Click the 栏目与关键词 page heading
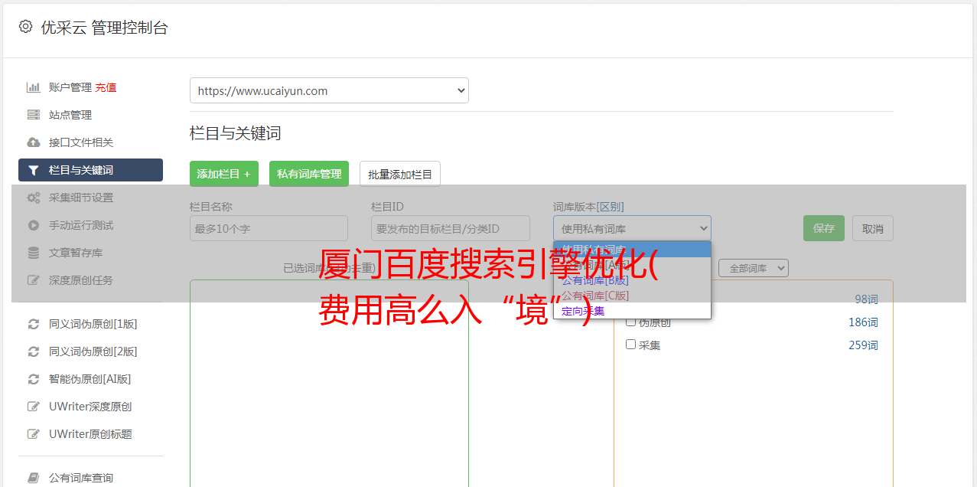 tap(236, 133)
